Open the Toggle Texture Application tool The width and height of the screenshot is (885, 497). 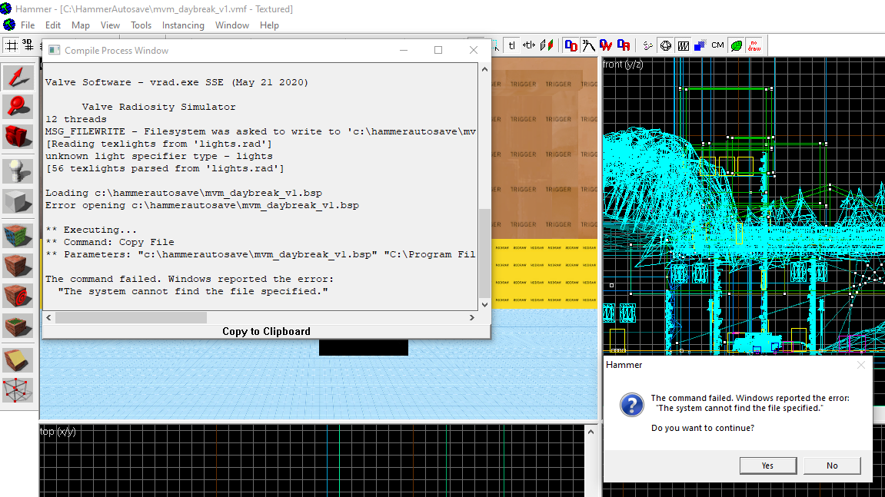(x=18, y=236)
